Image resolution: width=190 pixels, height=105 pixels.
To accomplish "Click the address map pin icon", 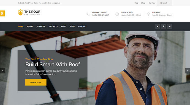I will pyautogui.click(x=148, y=14).
